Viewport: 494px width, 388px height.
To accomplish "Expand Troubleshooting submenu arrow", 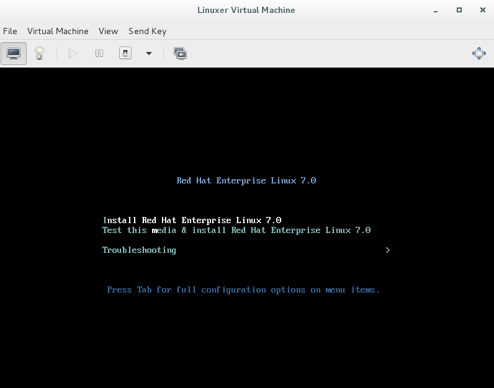I will pos(387,250).
